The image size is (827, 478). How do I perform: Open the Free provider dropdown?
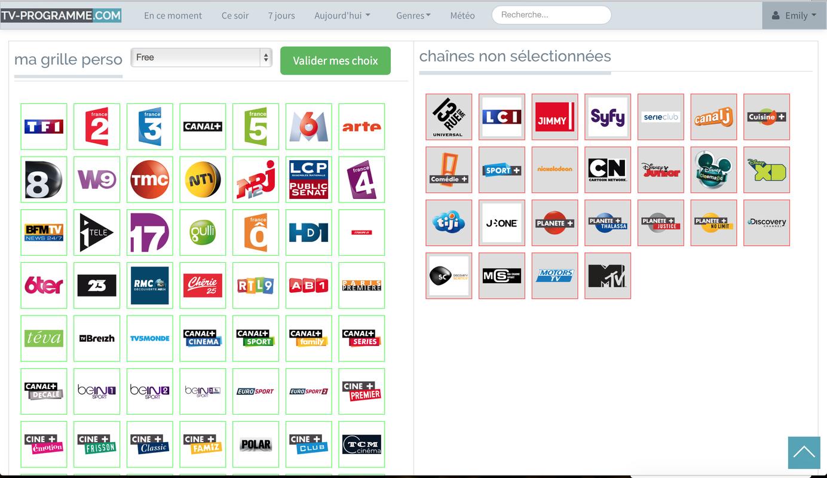coord(201,57)
